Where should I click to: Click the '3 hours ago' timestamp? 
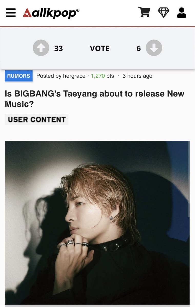click(137, 76)
